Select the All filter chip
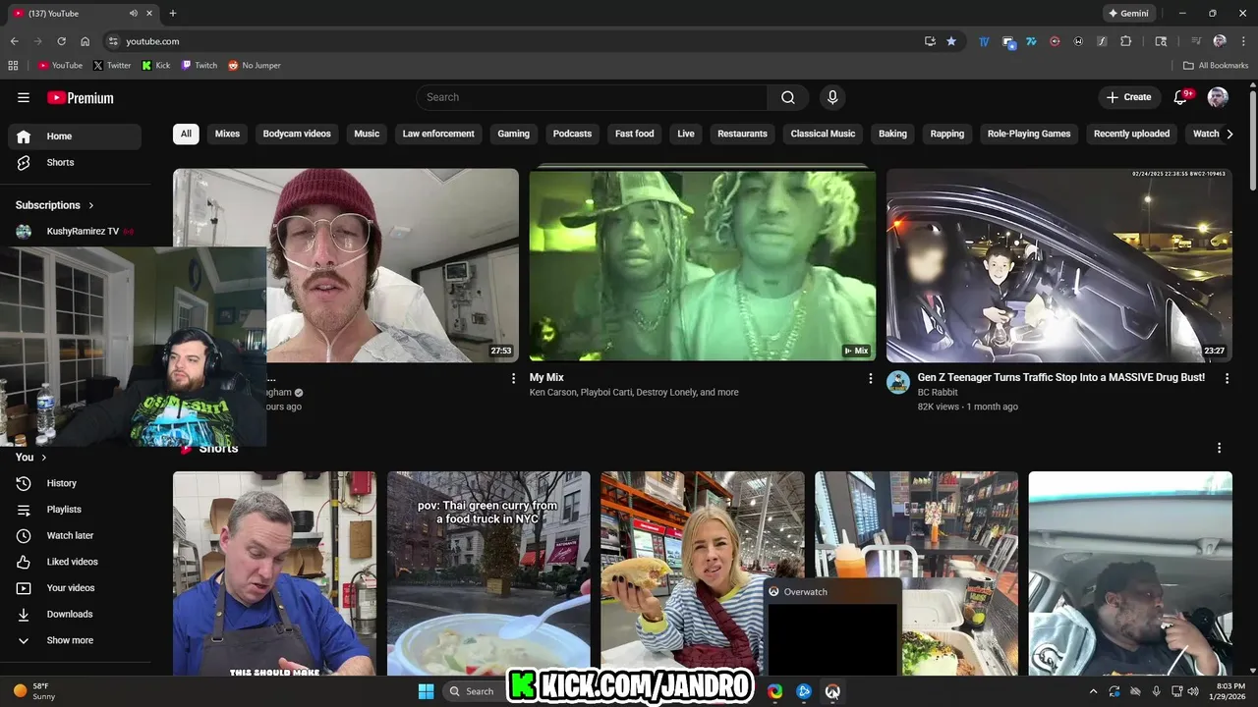This screenshot has width=1258, height=707. point(186,134)
